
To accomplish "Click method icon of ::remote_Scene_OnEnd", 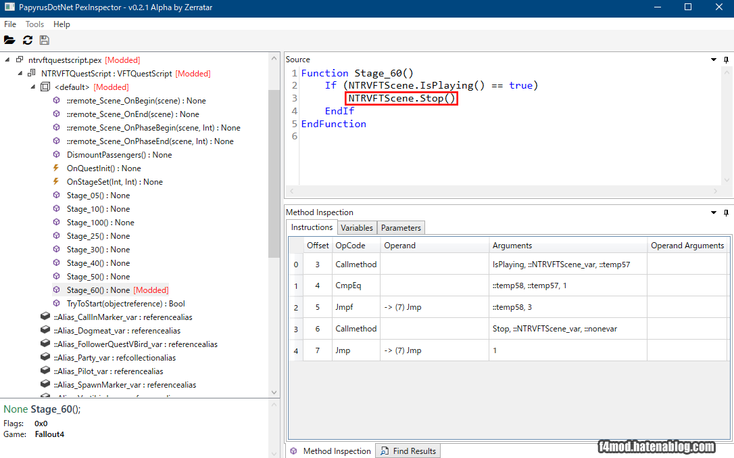I will (57, 114).
